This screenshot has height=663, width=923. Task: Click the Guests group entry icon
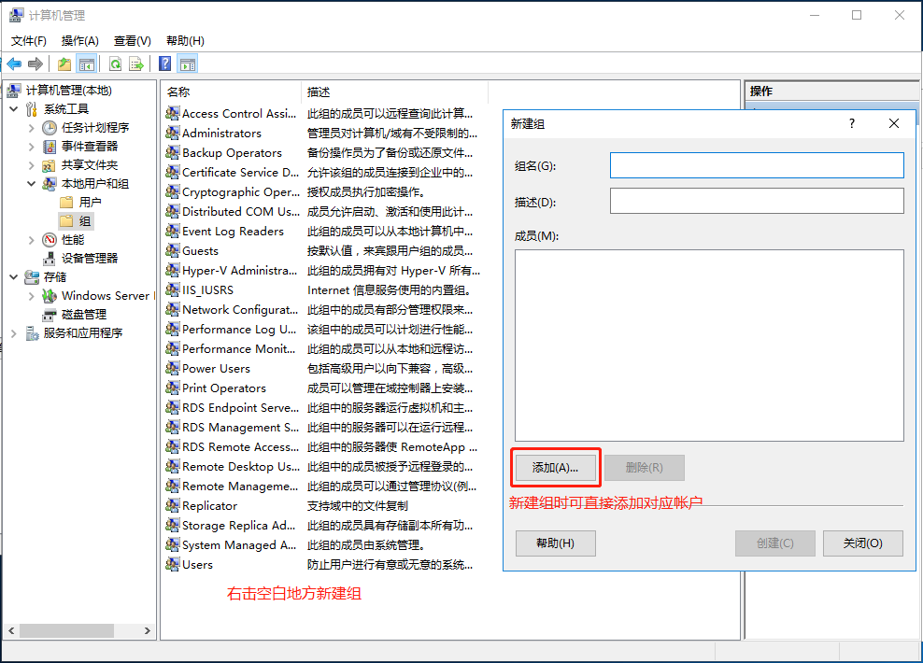[x=172, y=250]
